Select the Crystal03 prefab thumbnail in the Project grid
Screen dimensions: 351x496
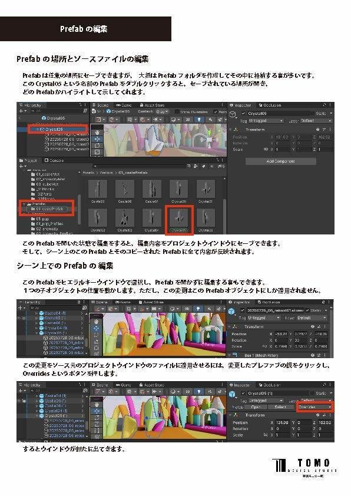(x=125, y=220)
